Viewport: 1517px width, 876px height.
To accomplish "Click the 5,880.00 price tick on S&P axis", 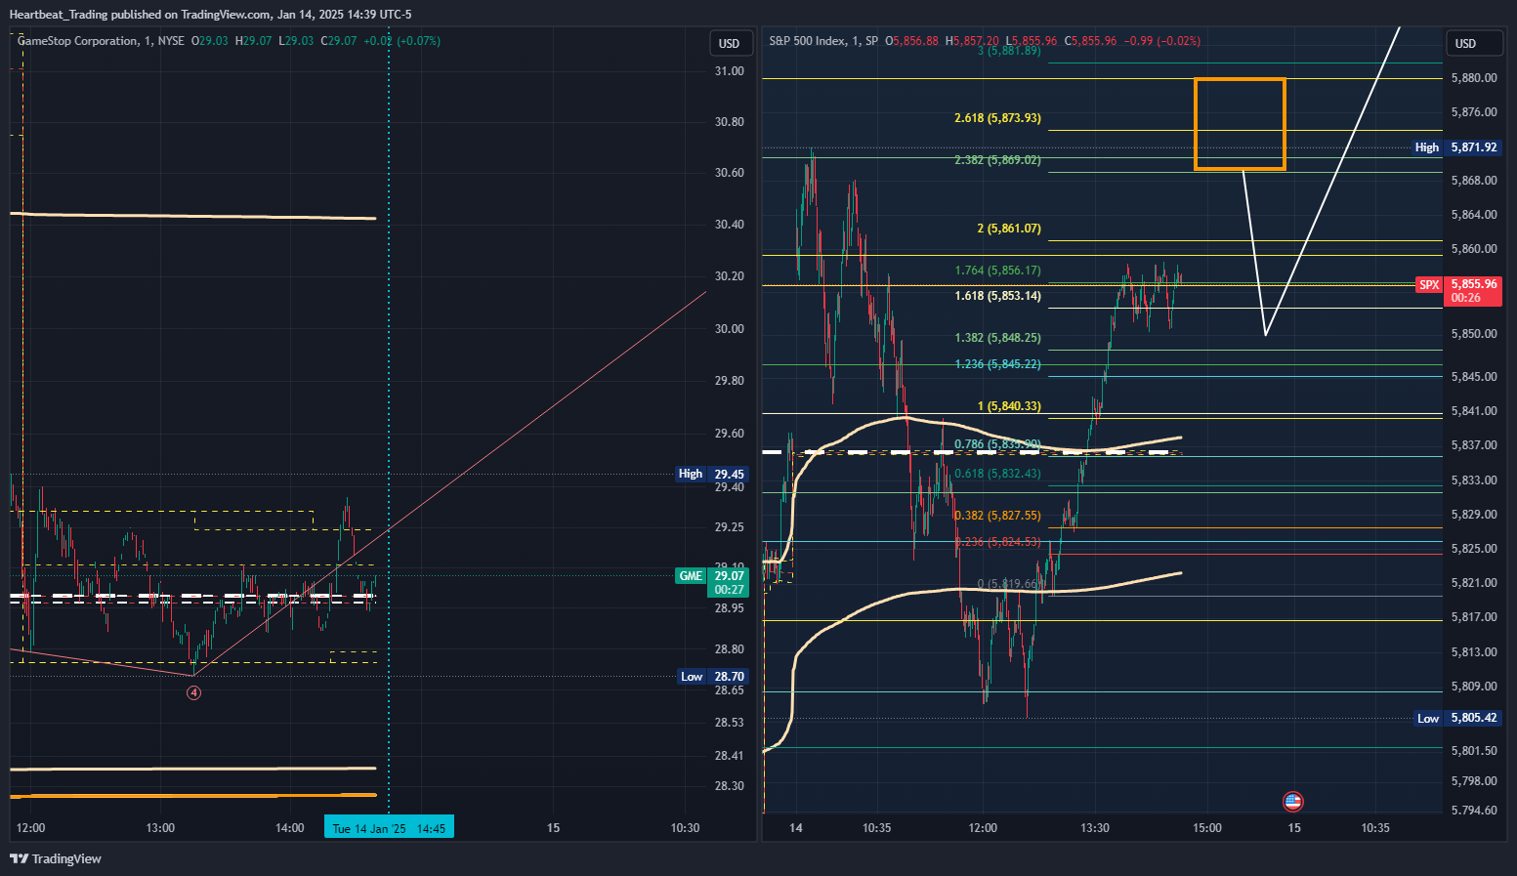I will [1474, 78].
